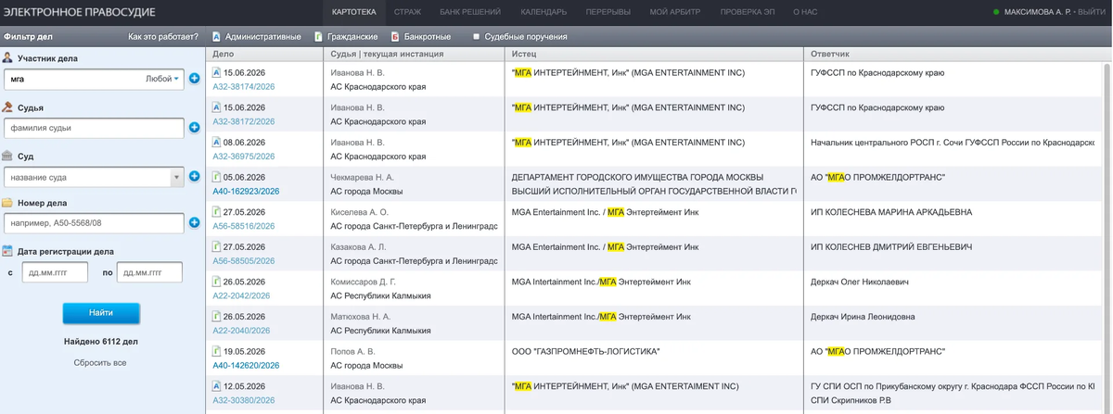Open case link А32-38174/2026
Image resolution: width=1113 pixels, height=414 pixels.
[x=244, y=86]
